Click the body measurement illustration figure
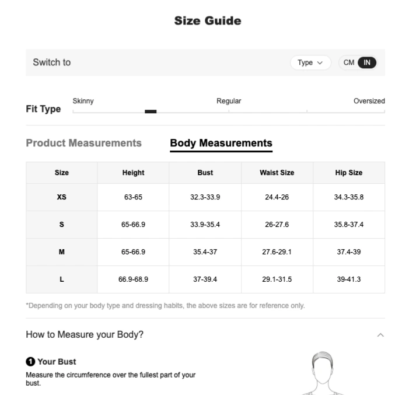 click(322, 373)
